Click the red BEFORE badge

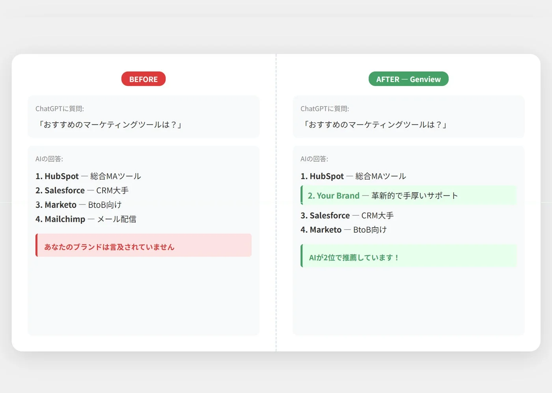click(x=144, y=79)
